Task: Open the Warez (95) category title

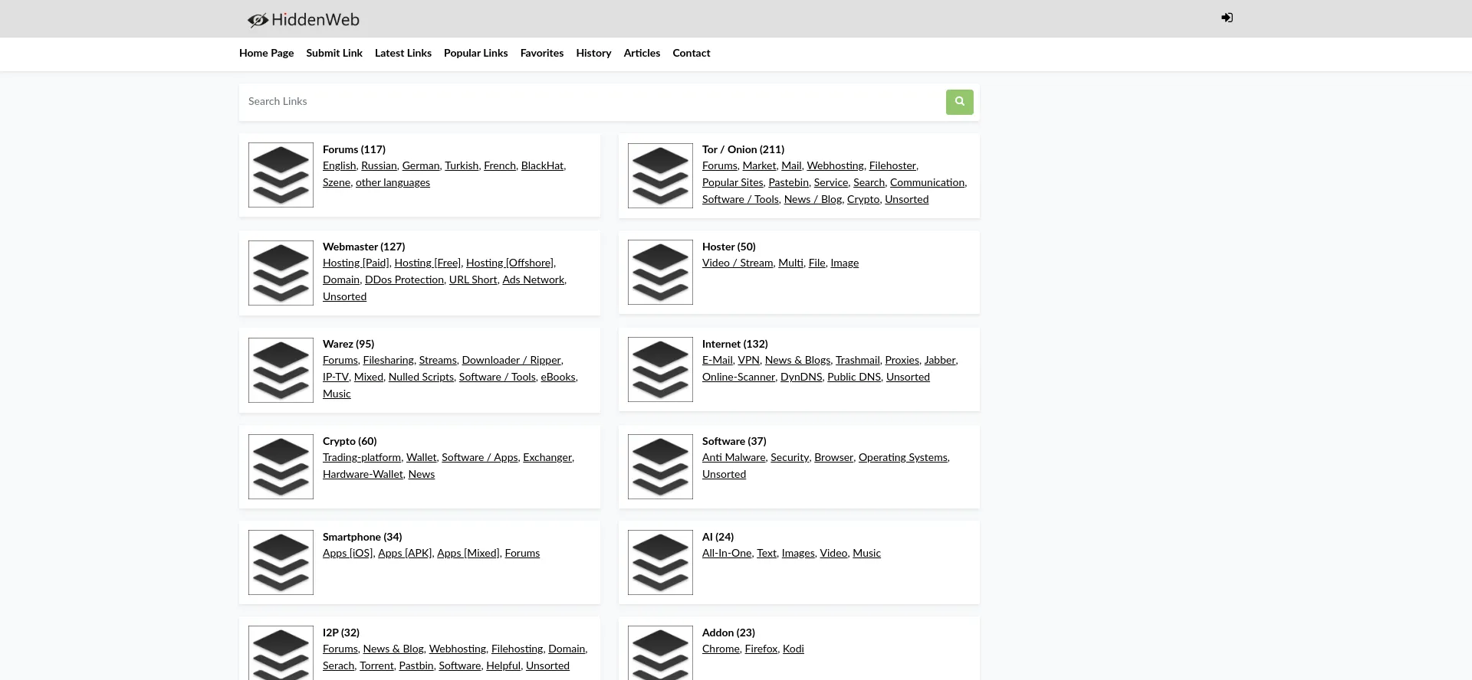Action: (x=348, y=345)
